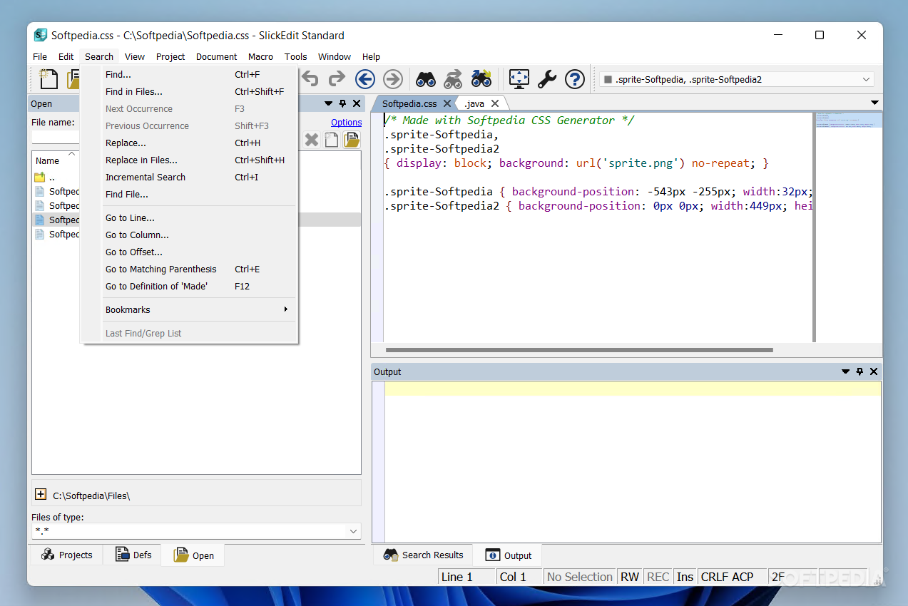Image resolution: width=908 pixels, height=606 pixels.
Task: Pin the Output tool window
Action: point(859,371)
